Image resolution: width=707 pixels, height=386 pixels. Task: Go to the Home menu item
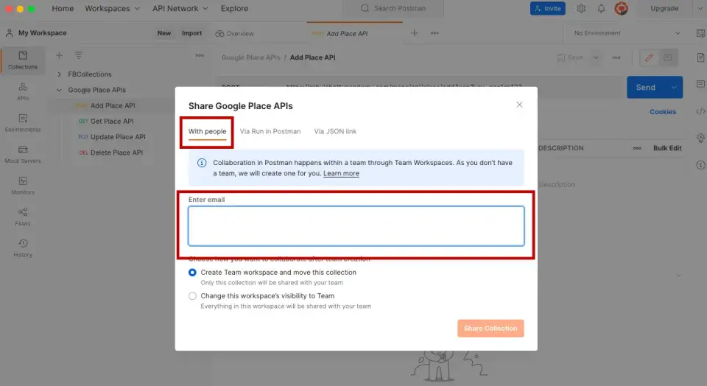(63, 9)
